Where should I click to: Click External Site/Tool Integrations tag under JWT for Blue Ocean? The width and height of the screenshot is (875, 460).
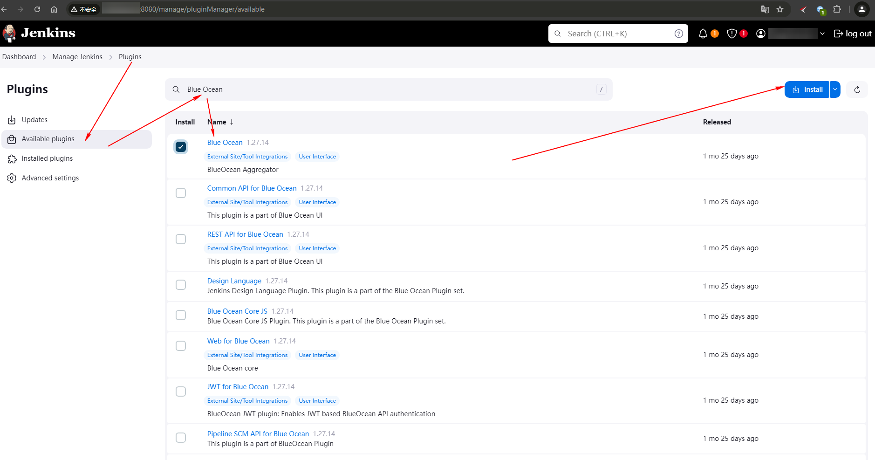247,401
